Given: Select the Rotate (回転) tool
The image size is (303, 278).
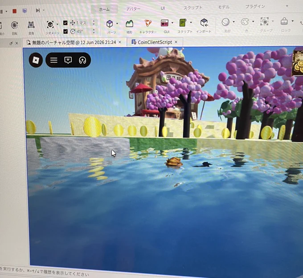Looking at the screenshot, I should click(15, 25).
